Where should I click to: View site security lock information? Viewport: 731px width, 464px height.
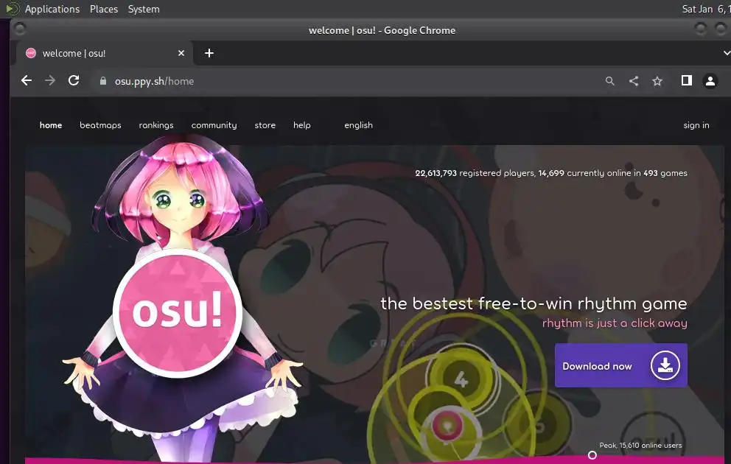coord(103,81)
